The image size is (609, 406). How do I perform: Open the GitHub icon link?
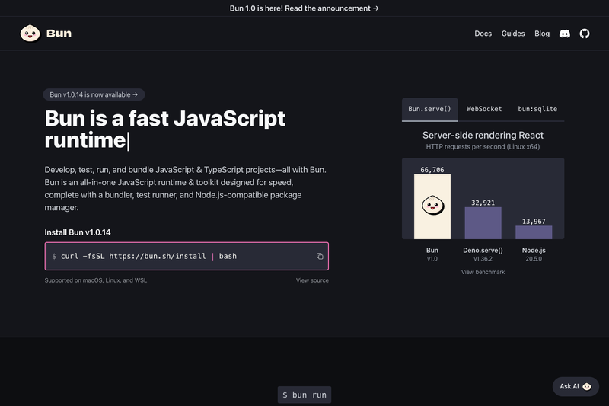point(585,34)
